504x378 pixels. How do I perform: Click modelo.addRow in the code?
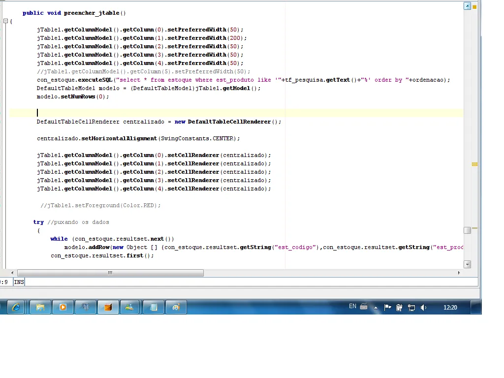point(87,247)
